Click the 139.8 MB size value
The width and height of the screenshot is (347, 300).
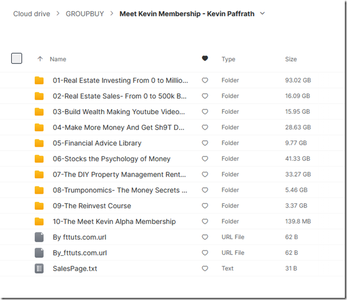[298, 221]
